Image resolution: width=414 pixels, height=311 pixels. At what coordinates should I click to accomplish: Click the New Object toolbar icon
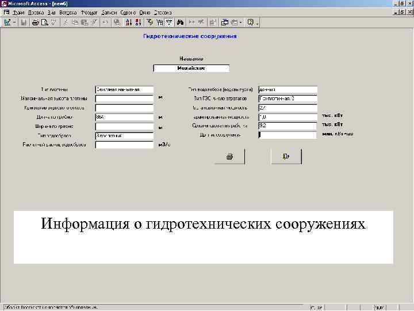(234, 22)
